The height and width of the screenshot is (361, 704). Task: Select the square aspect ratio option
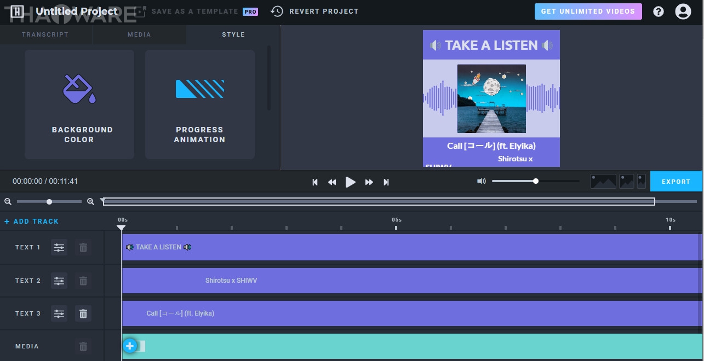point(626,182)
